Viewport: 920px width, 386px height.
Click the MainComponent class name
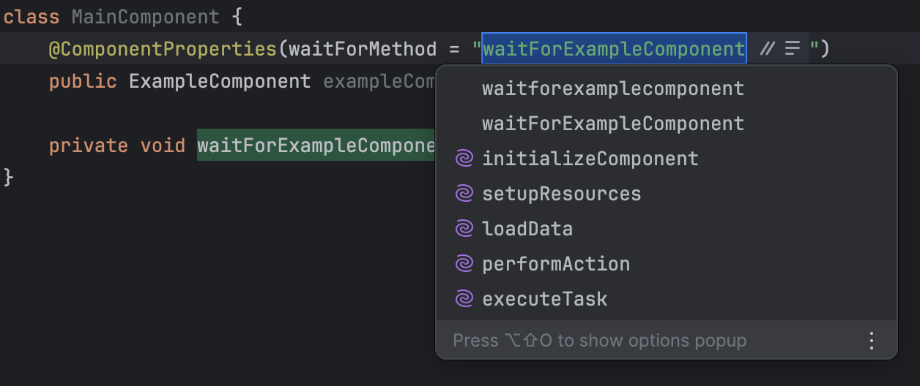point(145,16)
